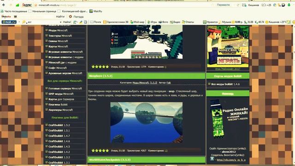The height and width of the screenshot is (166, 295).
Task: Click the Minecraft ИГРАТЬ banner
Action: coord(228,47)
